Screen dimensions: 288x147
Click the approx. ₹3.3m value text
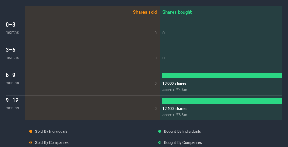pos(175,115)
